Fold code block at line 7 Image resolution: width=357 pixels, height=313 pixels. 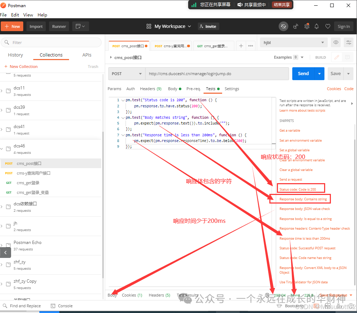point(123,135)
